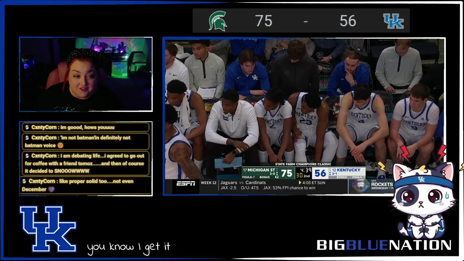This screenshot has height=261, width=464.
Task: Click the chat message 'not even December'
Action: 86,185
